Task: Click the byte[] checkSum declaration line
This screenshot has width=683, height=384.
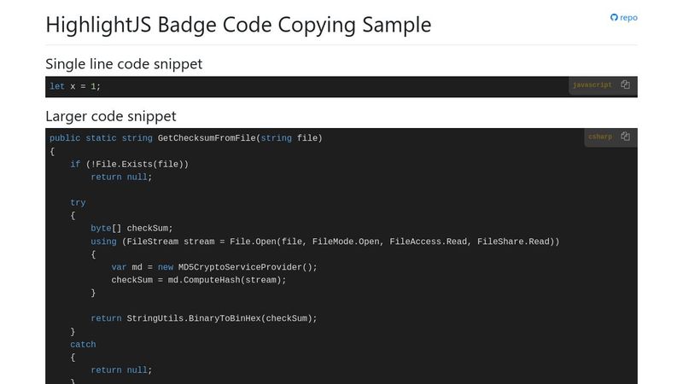Action: pos(131,228)
